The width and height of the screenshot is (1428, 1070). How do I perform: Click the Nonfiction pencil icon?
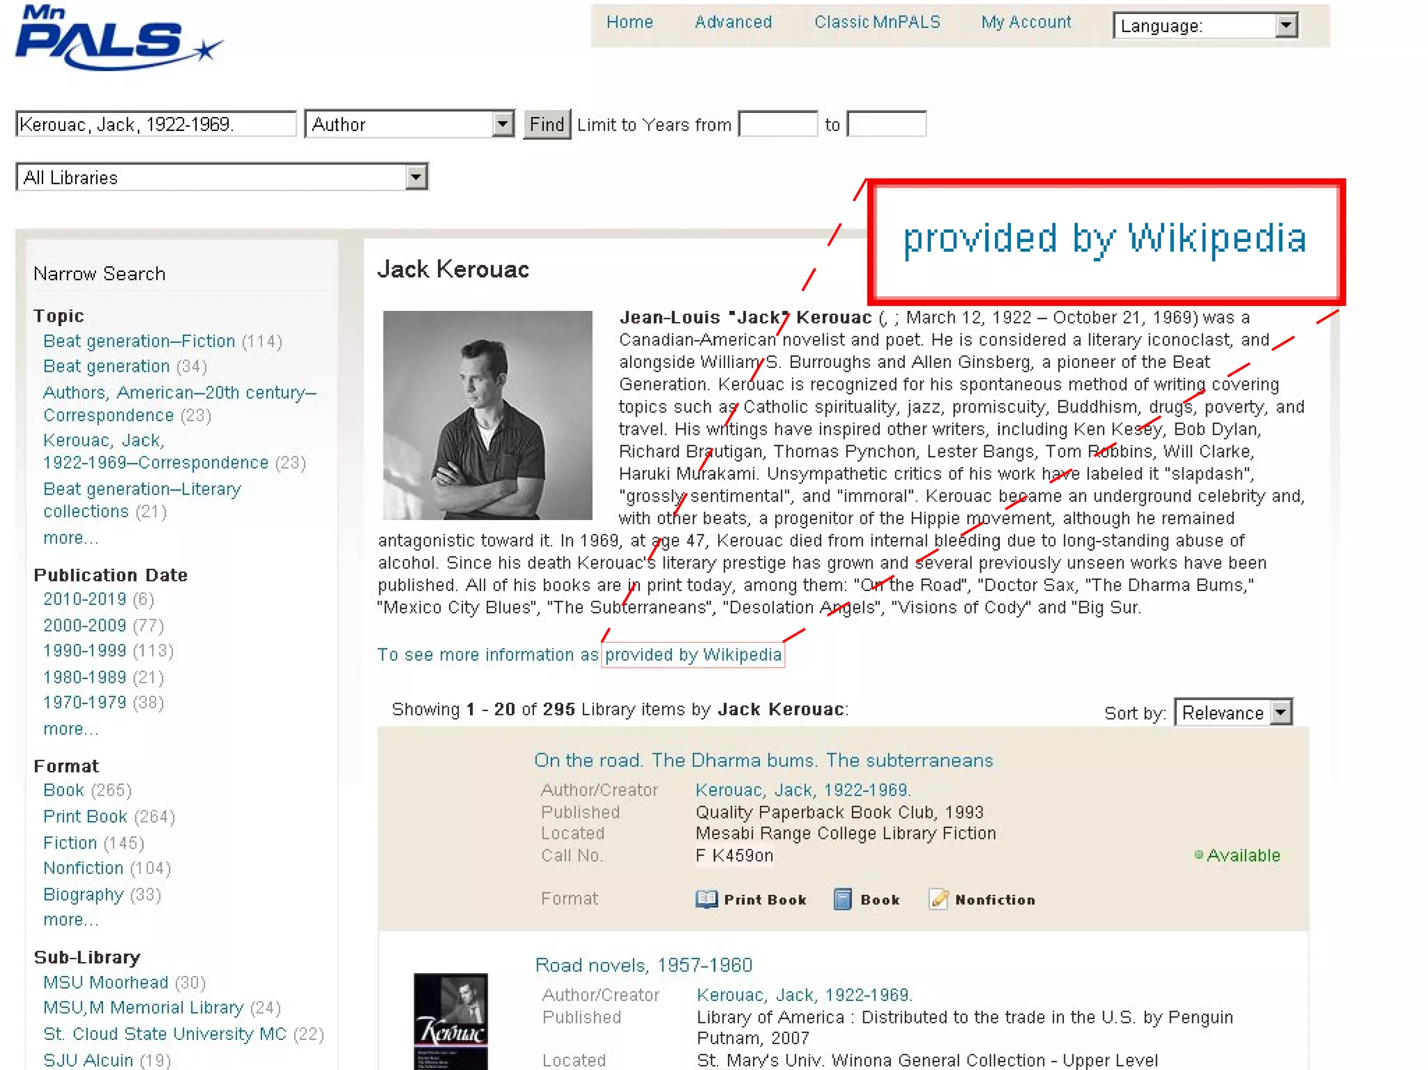pyautogui.click(x=939, y=899)
